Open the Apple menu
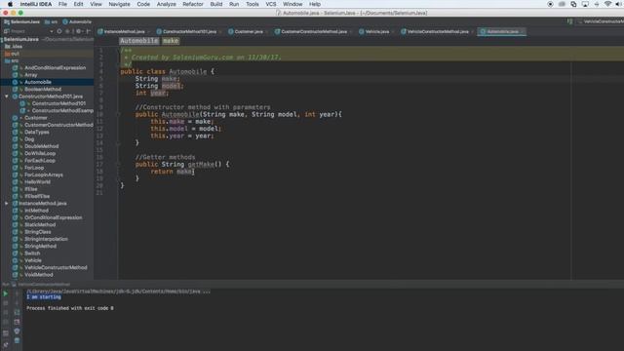This screenshot has width=624, height=351. tap(10, 4)
